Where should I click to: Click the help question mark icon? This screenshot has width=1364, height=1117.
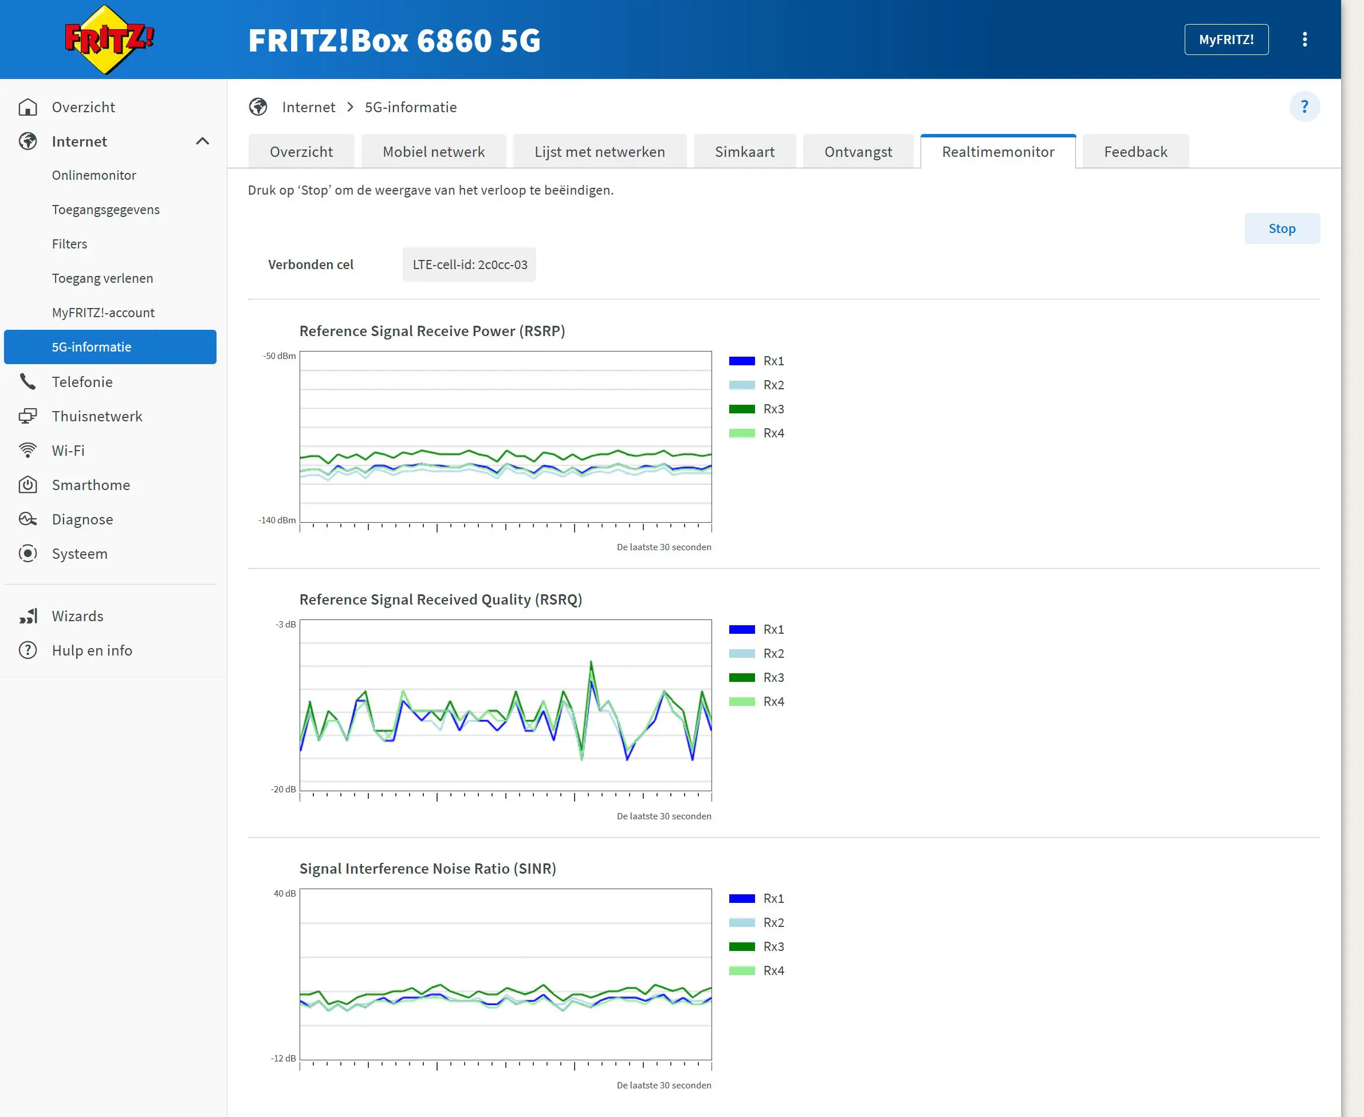point(1304,107)
